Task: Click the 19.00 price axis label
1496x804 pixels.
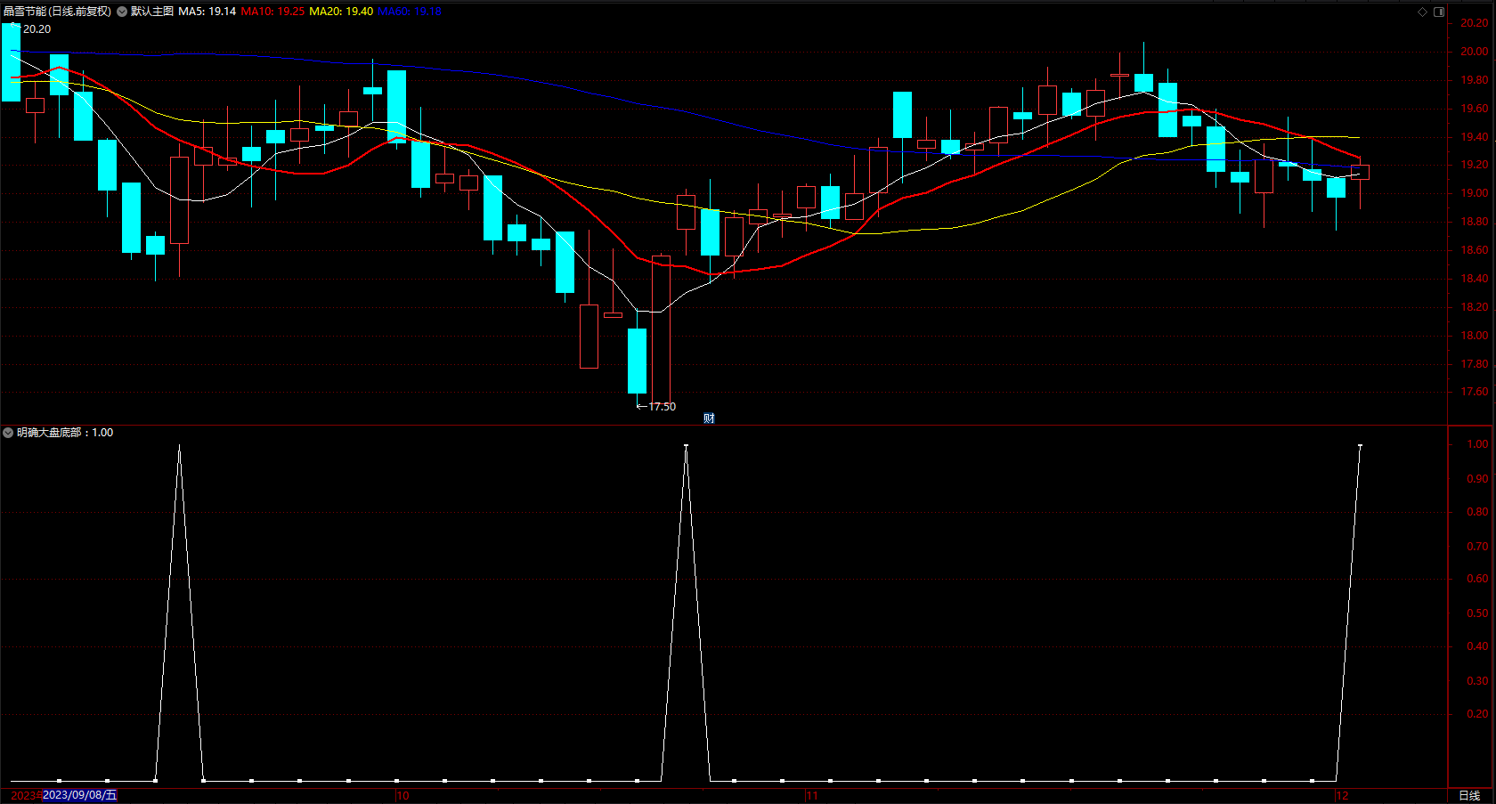Action: pyautogui.click(x=1474, y=193)
